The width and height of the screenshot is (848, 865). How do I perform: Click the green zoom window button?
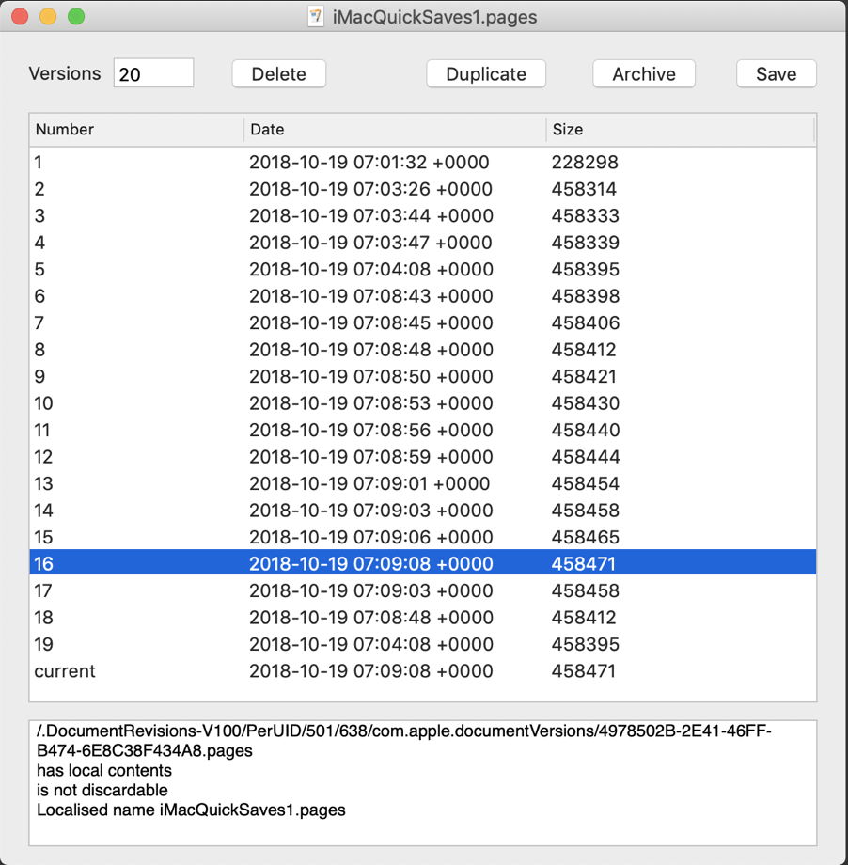click(76, 17)
